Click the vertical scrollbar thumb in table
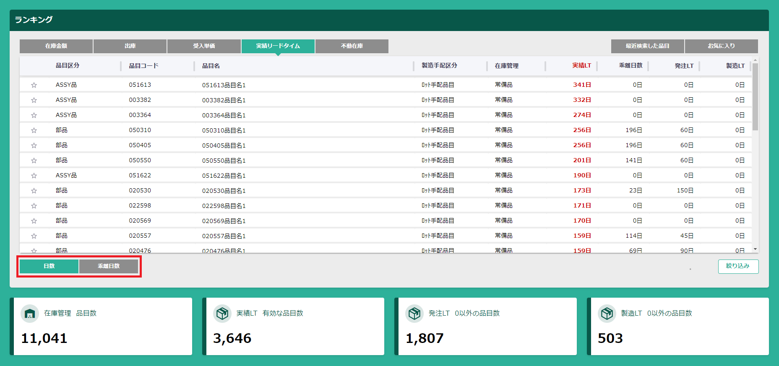779x366 pixels. (x=755, y=96)
